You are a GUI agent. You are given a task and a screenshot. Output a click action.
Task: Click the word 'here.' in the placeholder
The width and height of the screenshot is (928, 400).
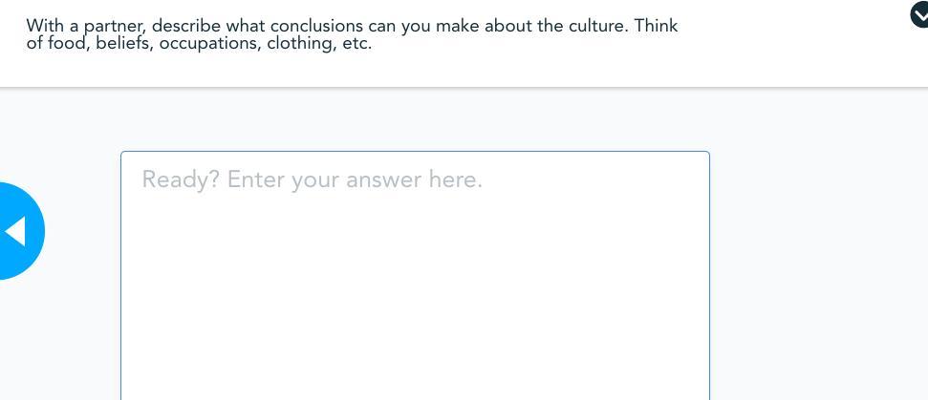[x=456, y=179]
